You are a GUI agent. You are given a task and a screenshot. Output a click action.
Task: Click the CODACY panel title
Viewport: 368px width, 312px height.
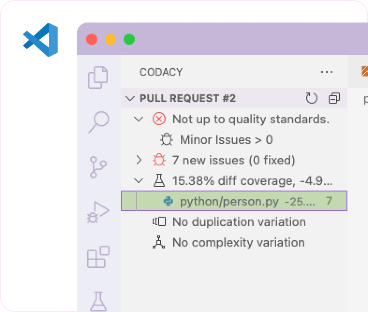pos(161,72)
